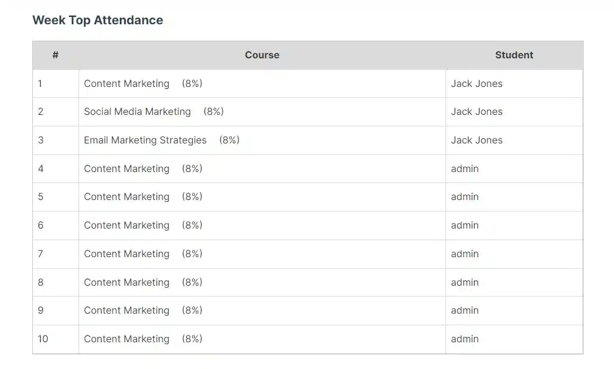Click the Week Top Attendance heading
Viewport: 614px width, 369px height.
tap(97, 20)
